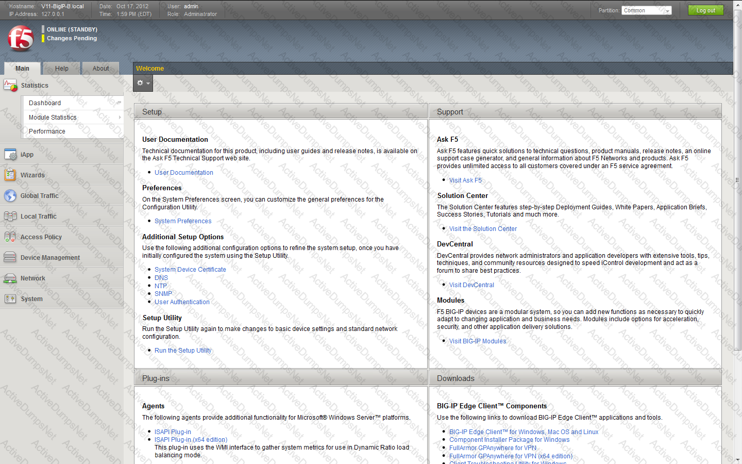Click the Statistics chart icon
Screen dimensions: 742x464
[x=10, y=86]
